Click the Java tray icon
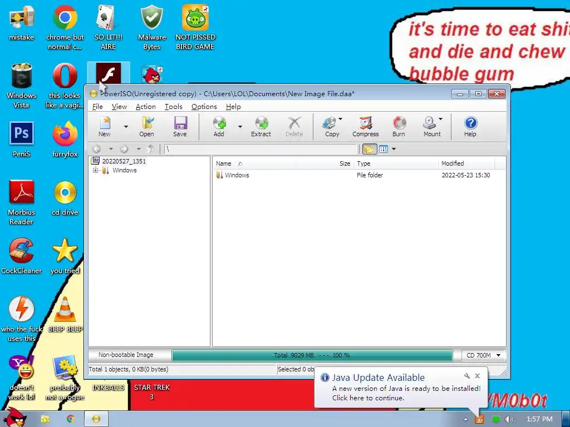The width and height of the screenshot is (570, 427). 479,419
